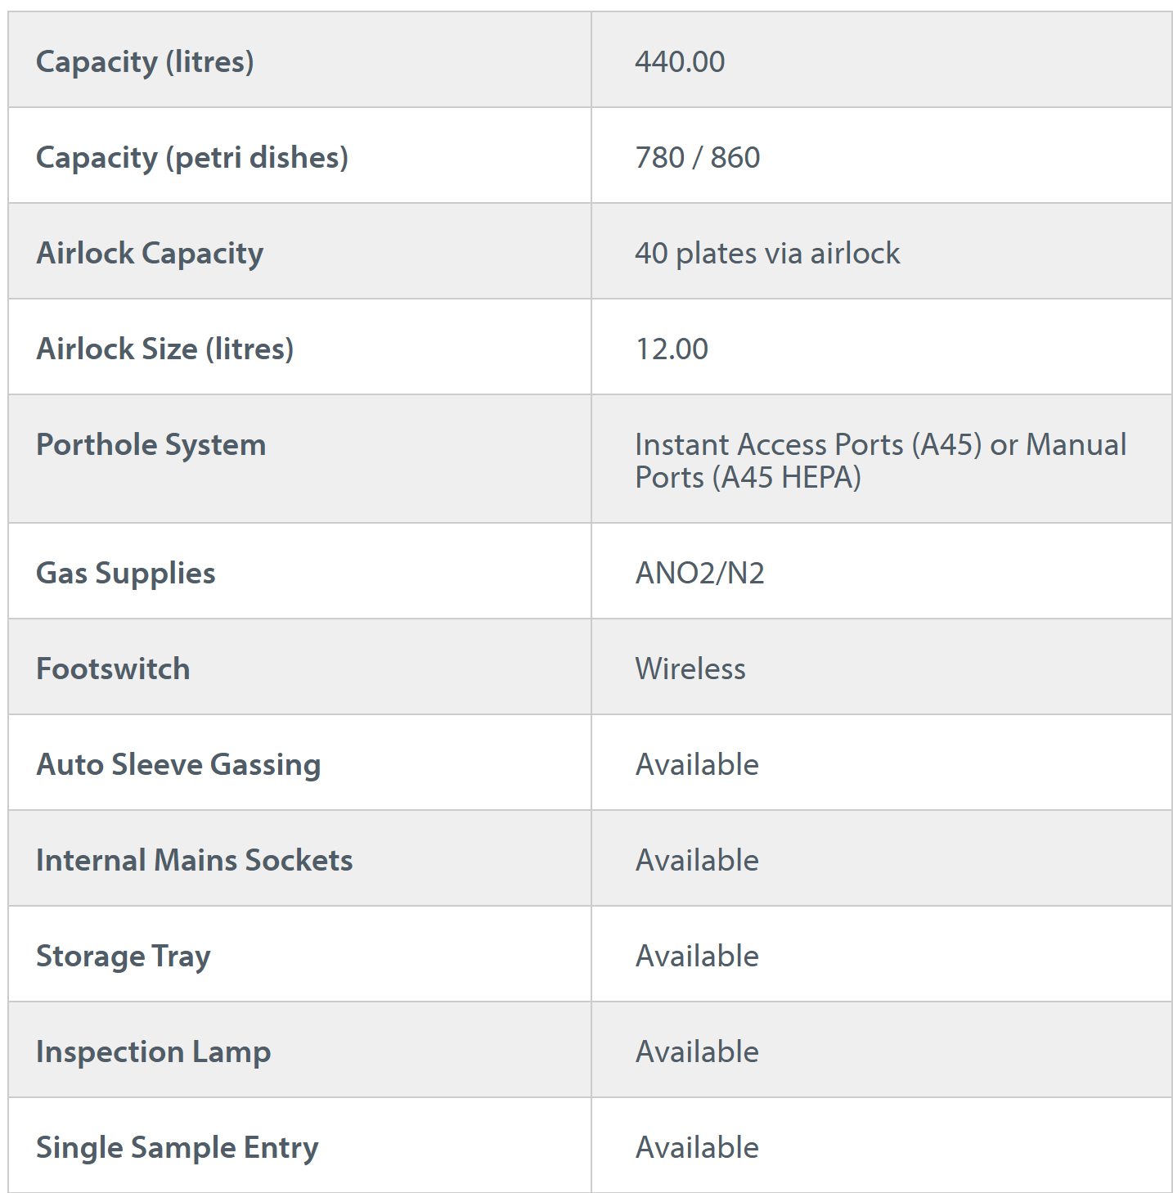
Task: Select the Instant Access Ports description
Action: point(880,460)
